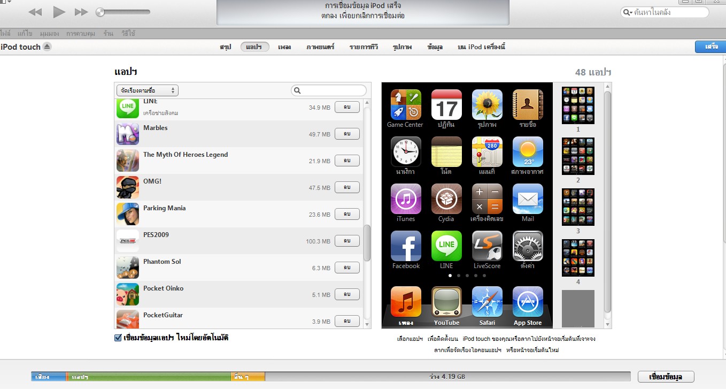The height and width of the screenshot is (389, 726).
Task: Select home screen page 1 thumbnail
Action: 578,105
